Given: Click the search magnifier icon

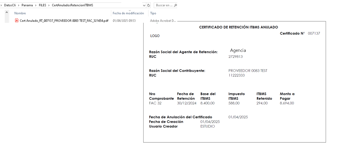Looking at the screenshot, I should click(175, 5).
